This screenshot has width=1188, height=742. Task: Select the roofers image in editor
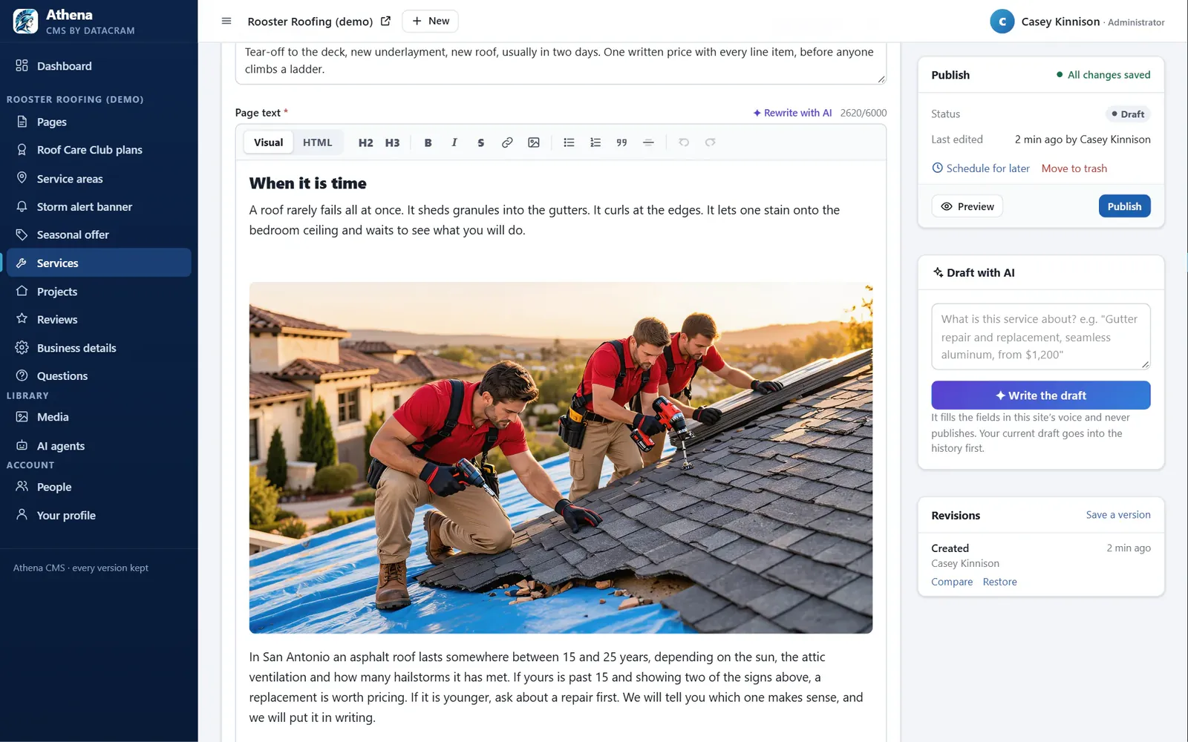coord(561,458)
